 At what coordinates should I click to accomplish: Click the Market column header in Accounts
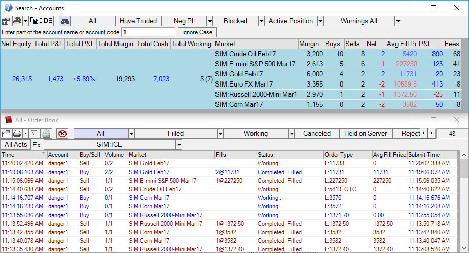[x=256, y=44]
